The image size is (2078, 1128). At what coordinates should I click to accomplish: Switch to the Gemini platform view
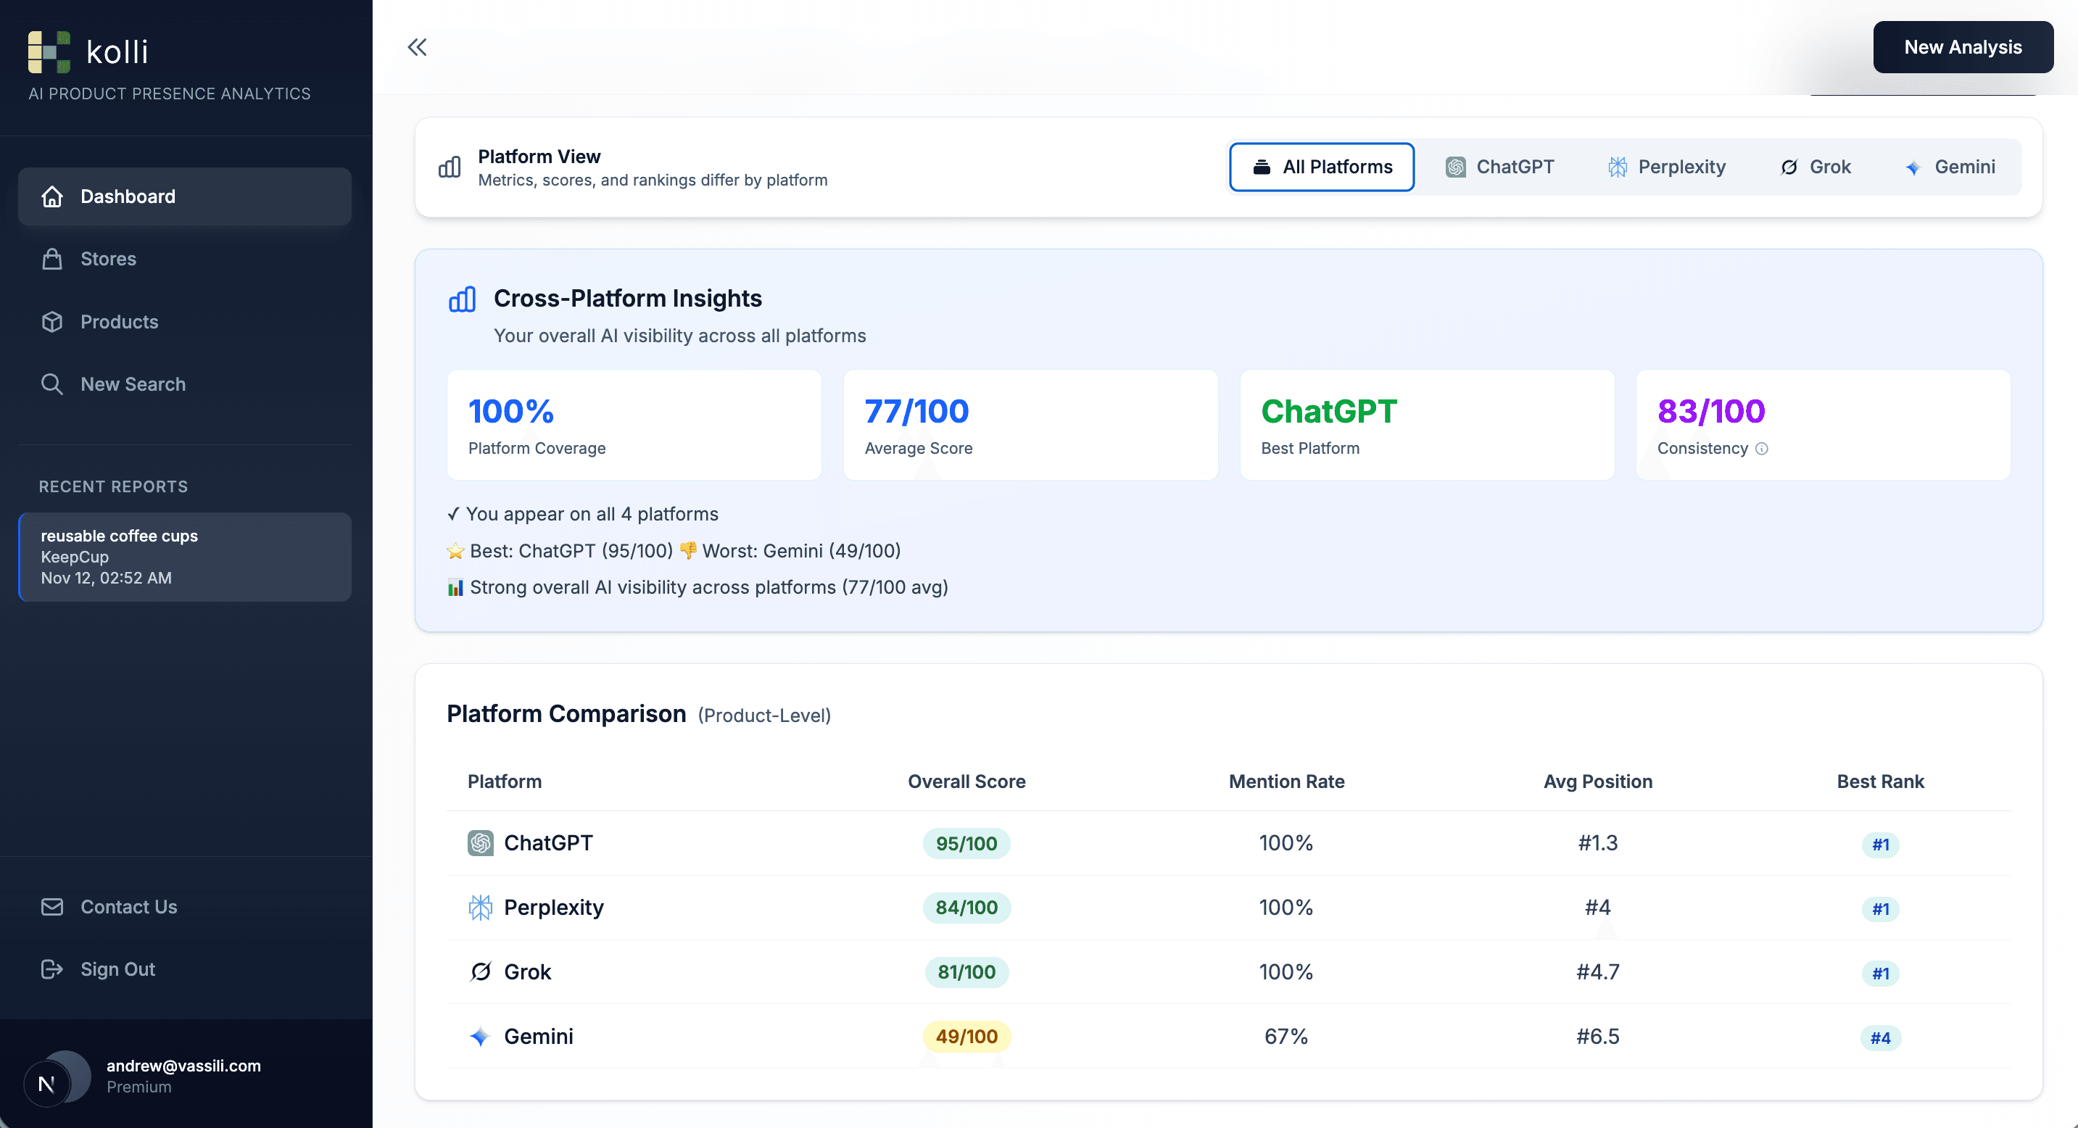(x=1950, y=167)
